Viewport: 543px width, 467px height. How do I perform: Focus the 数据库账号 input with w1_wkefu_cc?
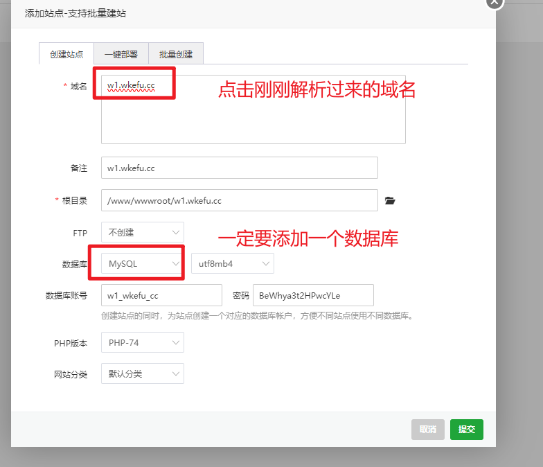[x=161, y=295]
